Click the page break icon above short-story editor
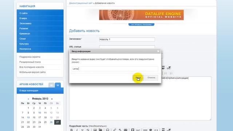 (163, 68)
